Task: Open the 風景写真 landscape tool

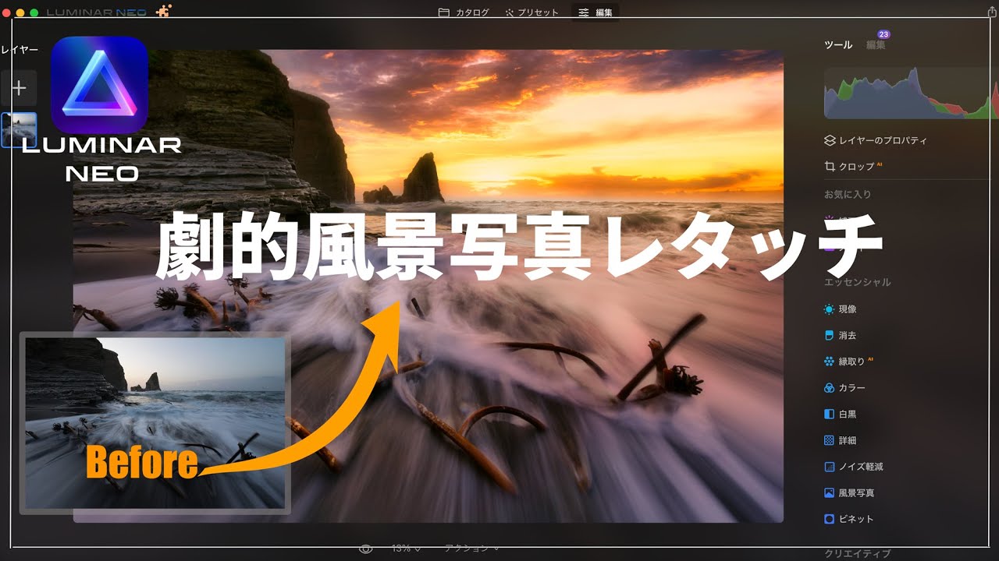Action: [x=848, y=493]
